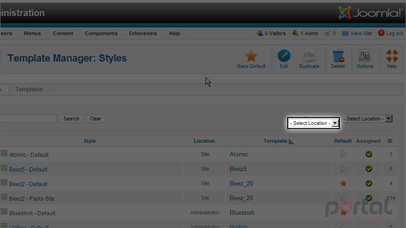Viewport: 406px width, 228px height.
Task: Click the Beez5 - Default preview icon
Action: [x=4, y=168]
